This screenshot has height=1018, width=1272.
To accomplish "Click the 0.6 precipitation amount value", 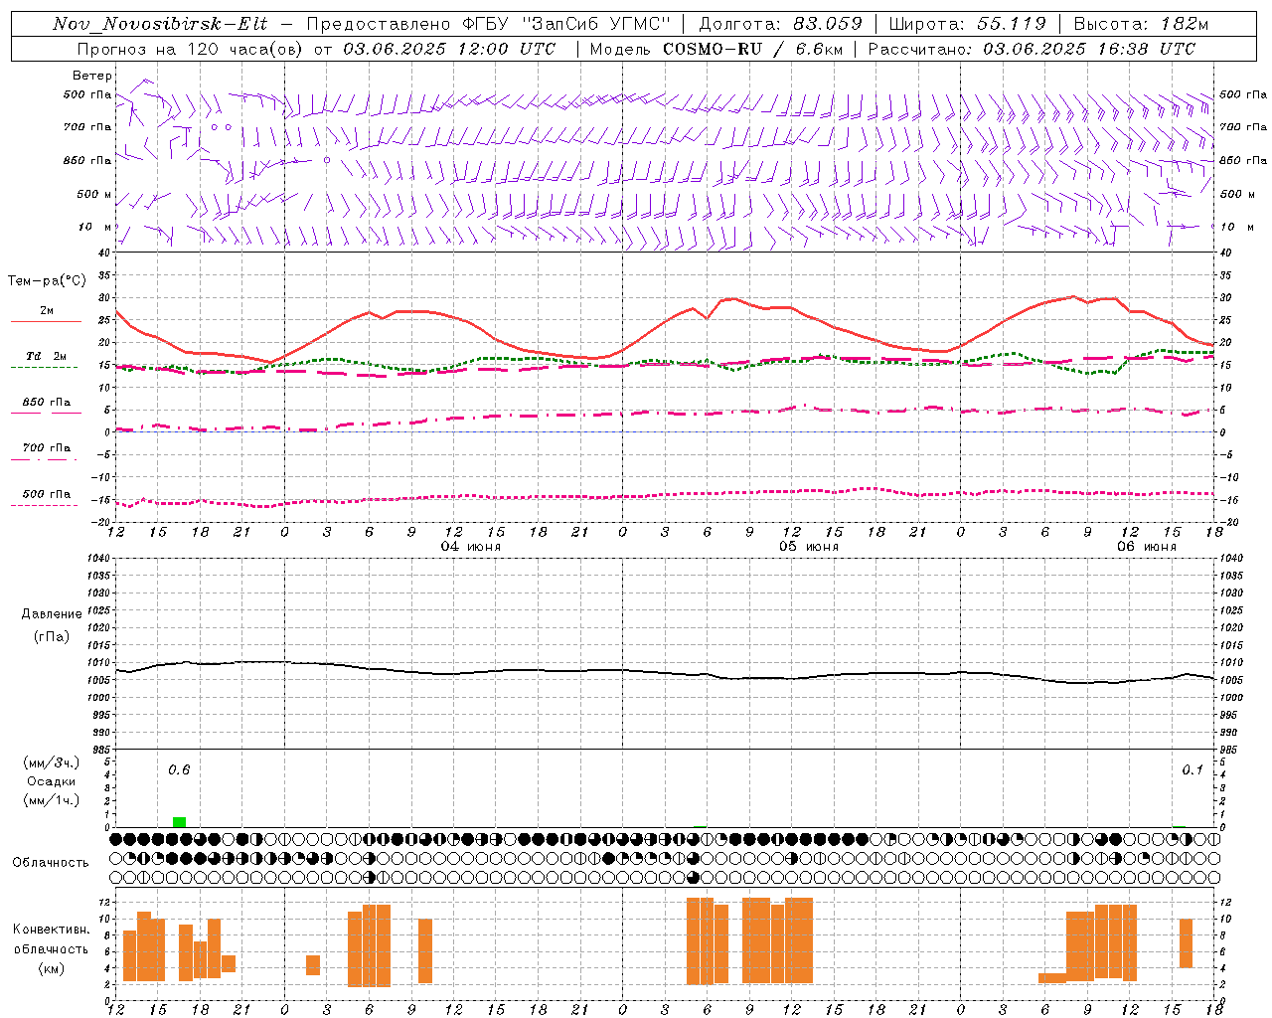I will pos(179,769).
